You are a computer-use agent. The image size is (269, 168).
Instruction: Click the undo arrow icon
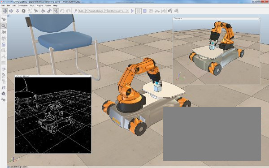(x=62, y=11)
